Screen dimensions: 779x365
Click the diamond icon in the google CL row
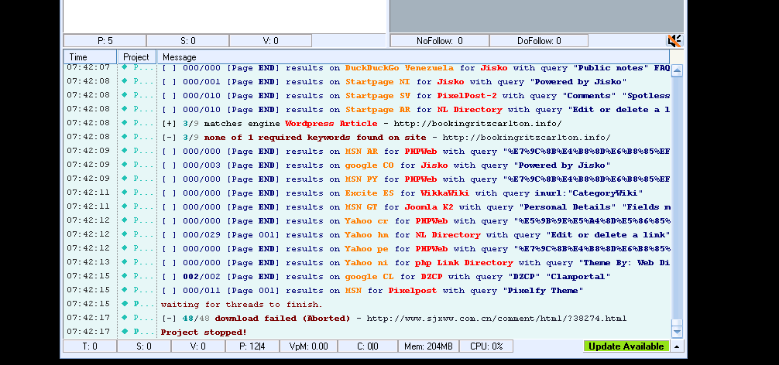tap(125, 276)
